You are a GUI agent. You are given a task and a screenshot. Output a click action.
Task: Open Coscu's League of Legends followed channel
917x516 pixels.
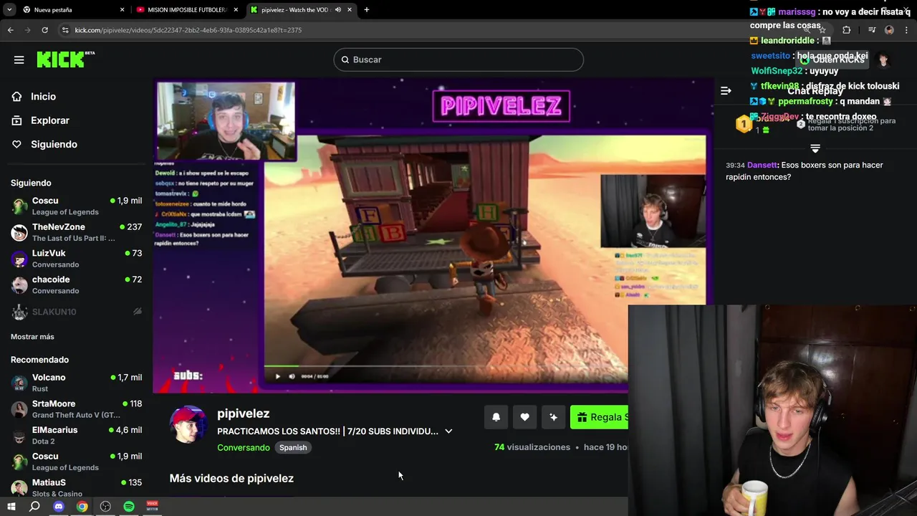point(77,206)
